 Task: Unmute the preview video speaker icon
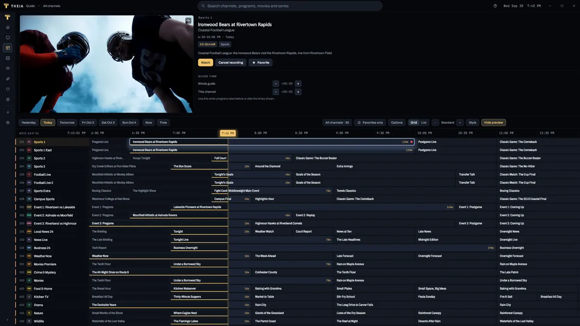click(188, 21)
